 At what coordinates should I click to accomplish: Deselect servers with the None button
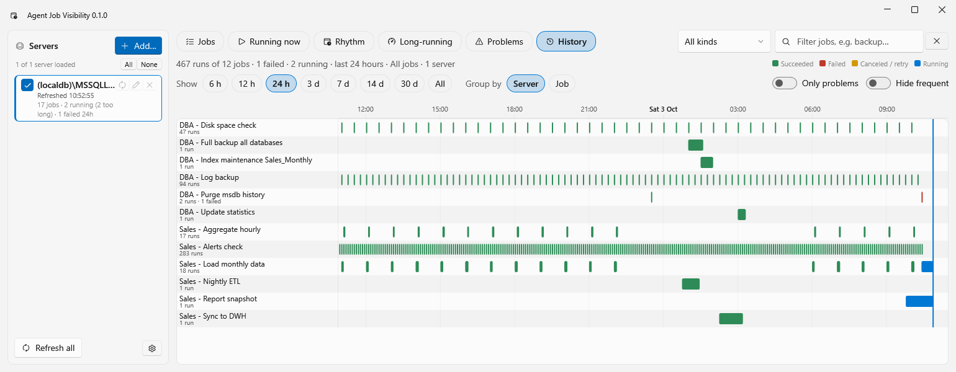point(149,64)
